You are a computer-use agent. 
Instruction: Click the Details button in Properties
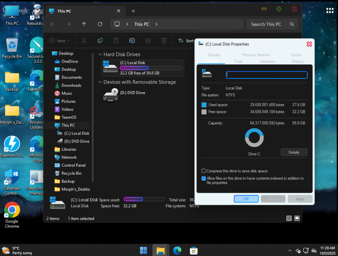tap(294, 152)
